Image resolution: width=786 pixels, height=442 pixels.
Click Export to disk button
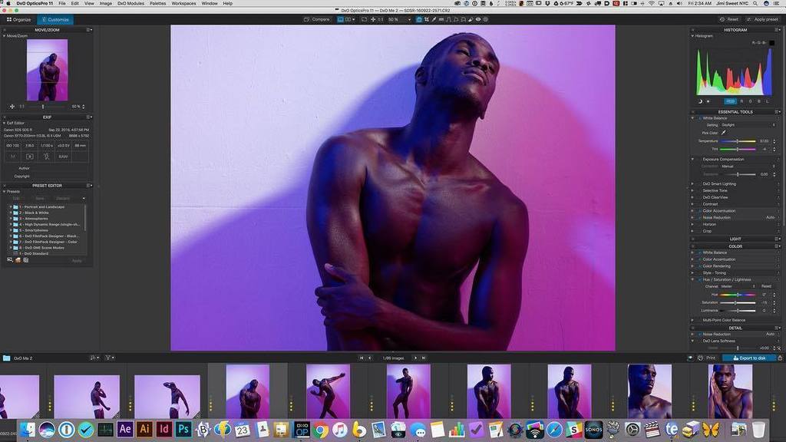pos(749,358)
